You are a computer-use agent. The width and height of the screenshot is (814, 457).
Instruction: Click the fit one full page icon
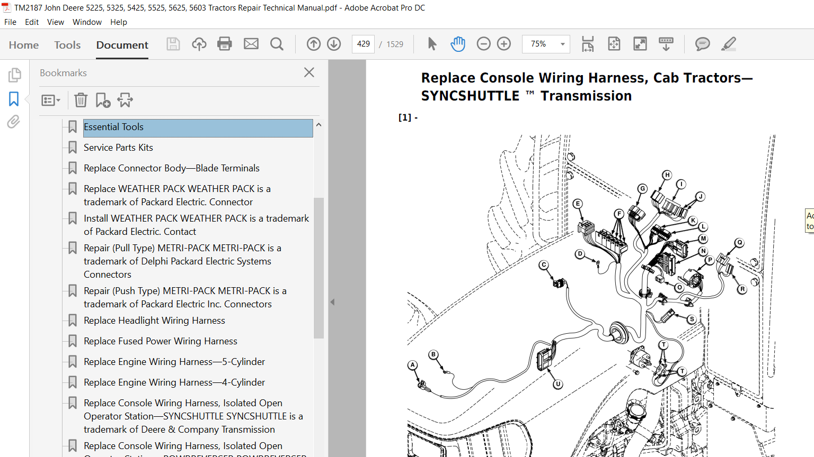tap(614, 44)
